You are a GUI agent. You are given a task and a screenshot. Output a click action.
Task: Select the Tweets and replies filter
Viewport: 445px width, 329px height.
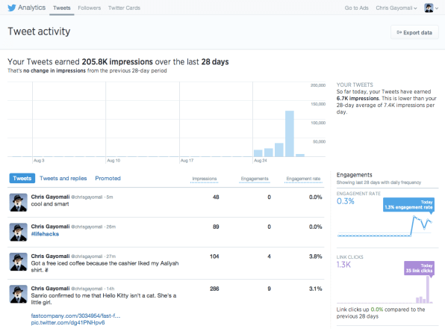click(63, 178)
